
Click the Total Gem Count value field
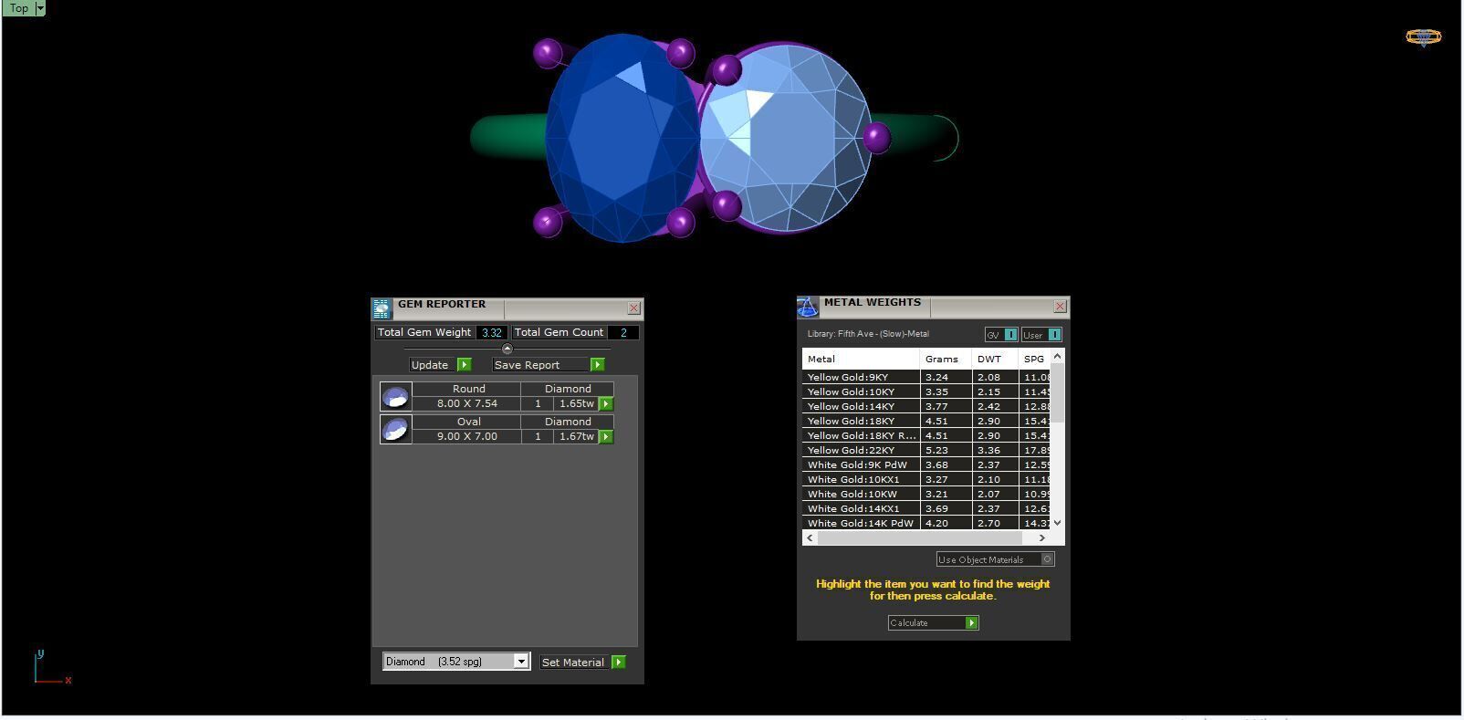pyautogui.click(x=623, y=333)
